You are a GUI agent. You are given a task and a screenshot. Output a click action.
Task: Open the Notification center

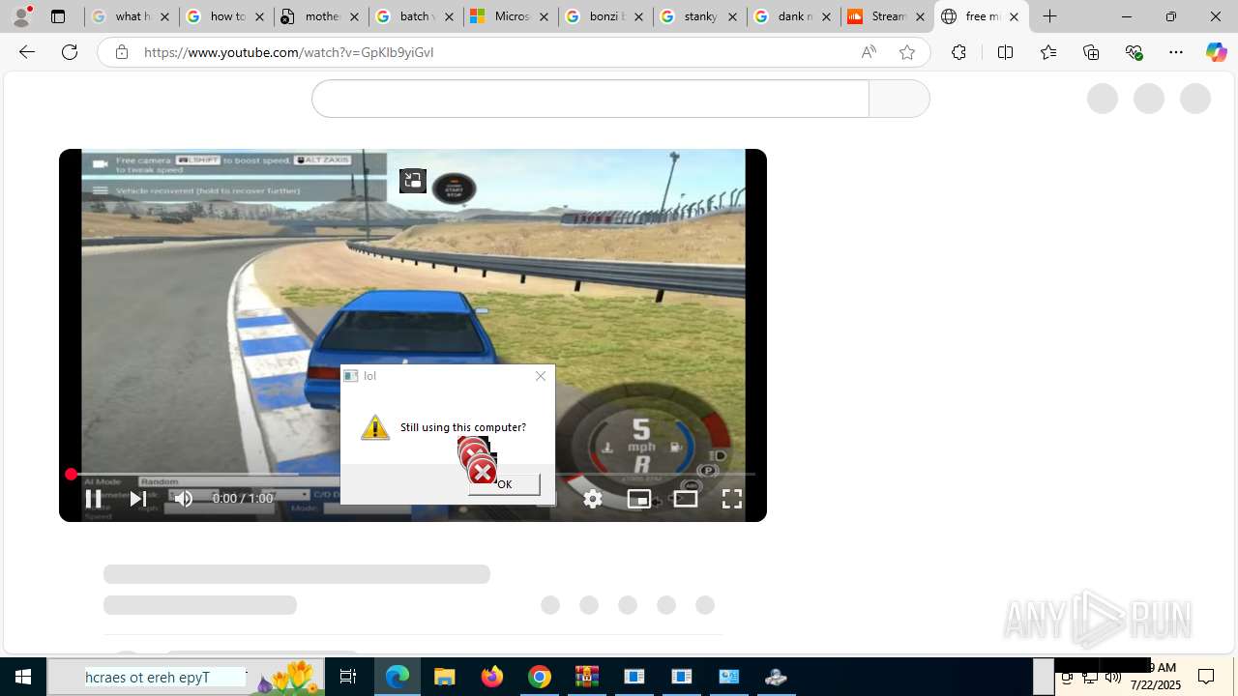pos(1207,677)
